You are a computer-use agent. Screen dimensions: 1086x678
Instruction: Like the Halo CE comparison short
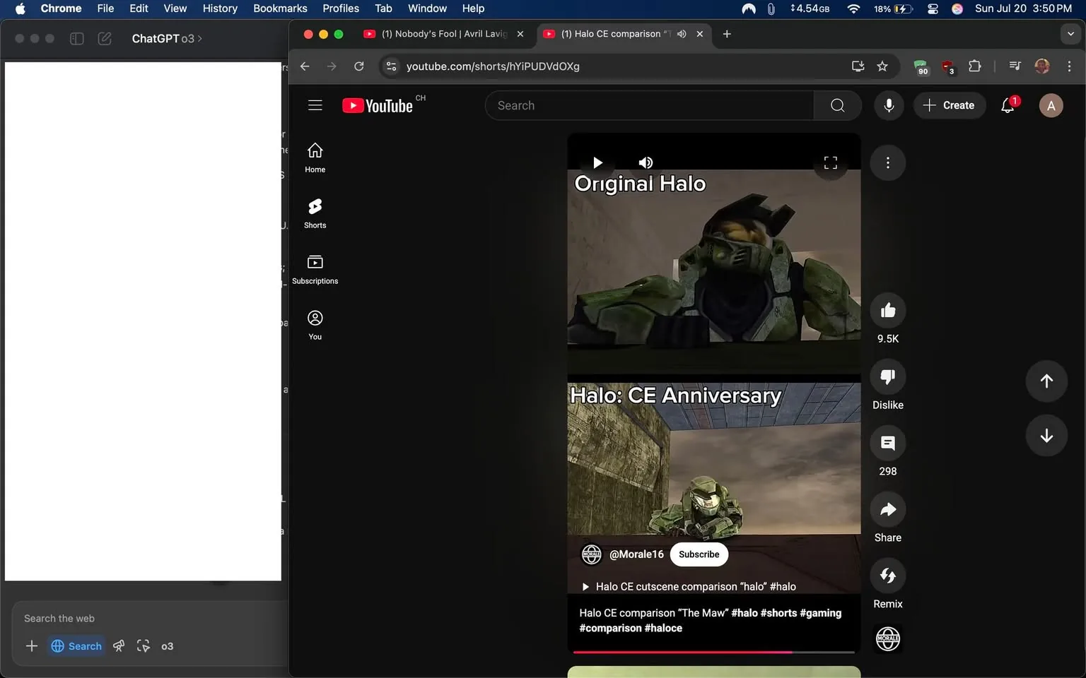(887, 309)
